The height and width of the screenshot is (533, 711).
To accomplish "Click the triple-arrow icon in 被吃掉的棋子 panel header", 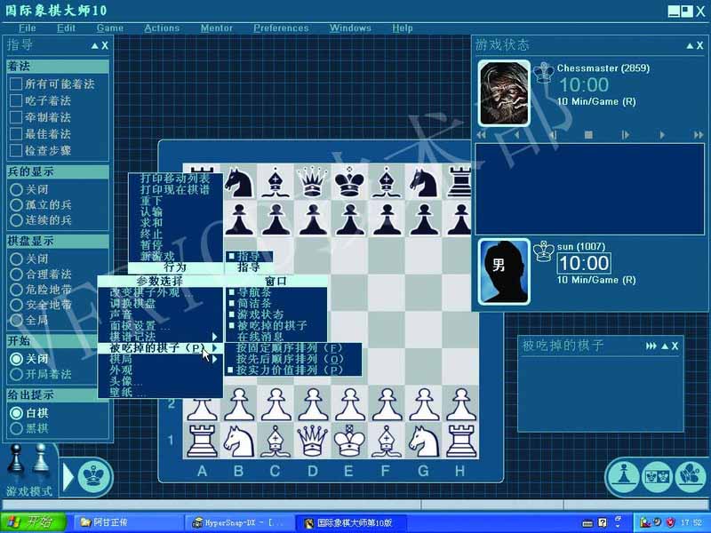I will click(651, 346).
